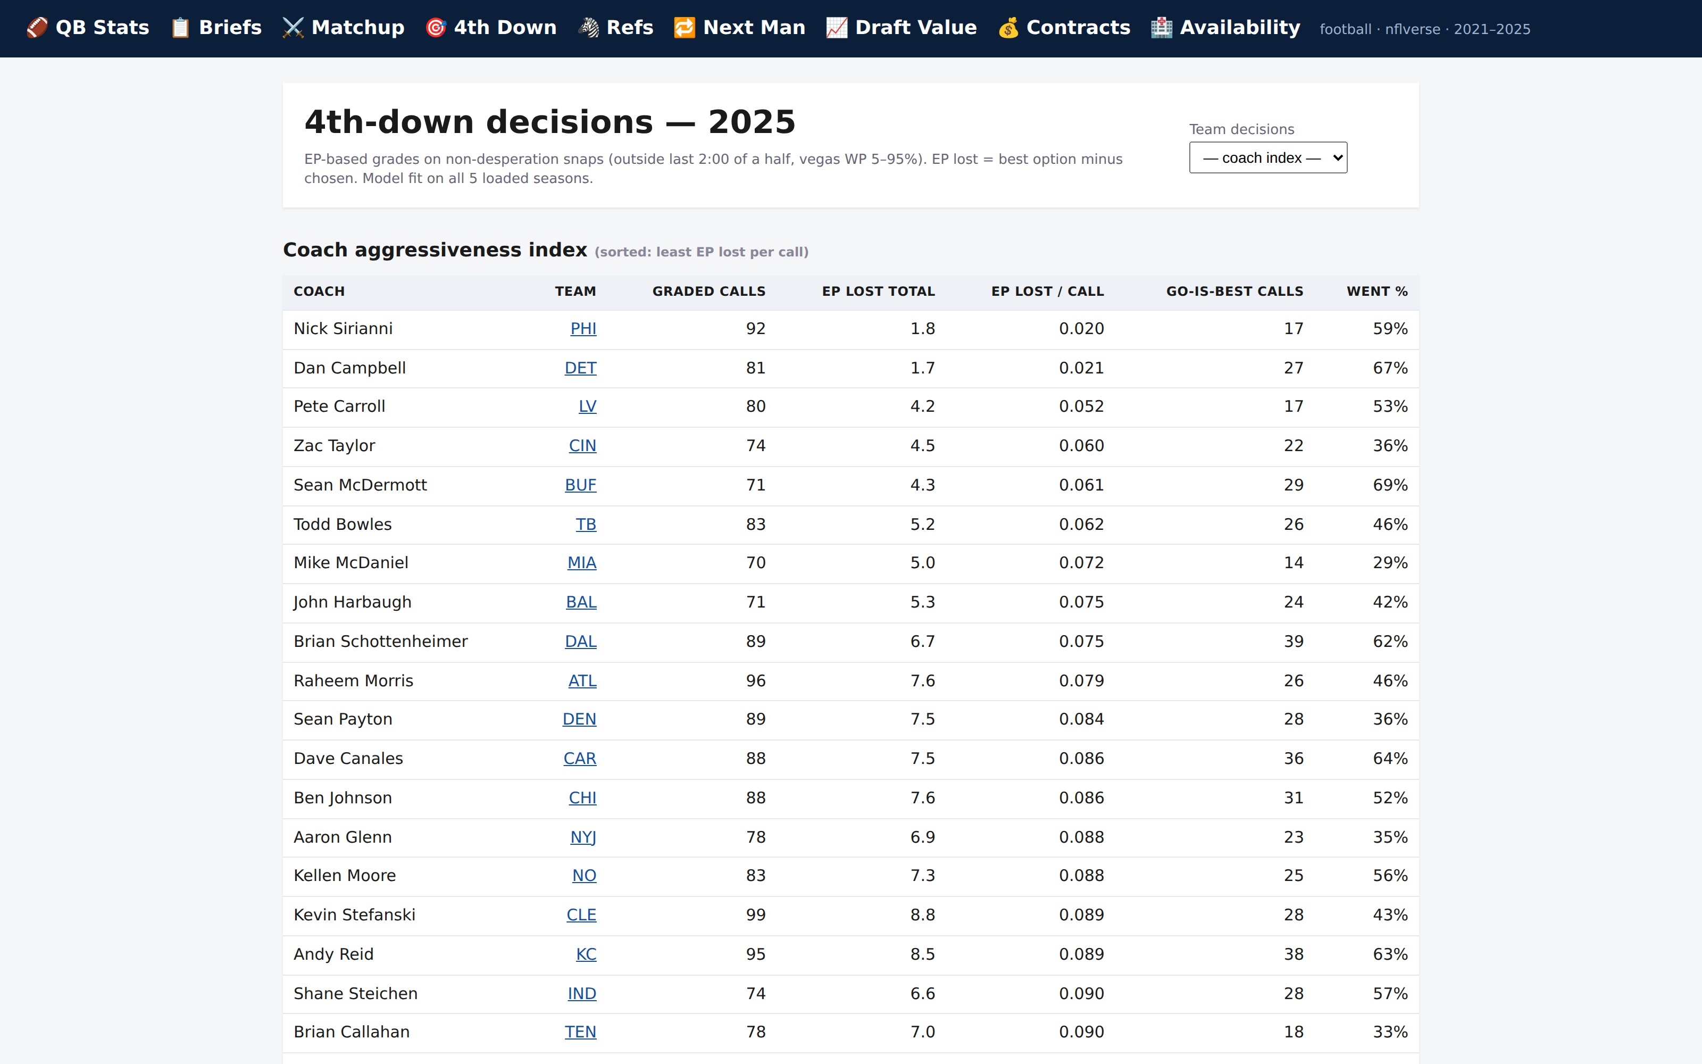
Task: Click the target icon beside 4th Down
Action: (x=436, y=28)
